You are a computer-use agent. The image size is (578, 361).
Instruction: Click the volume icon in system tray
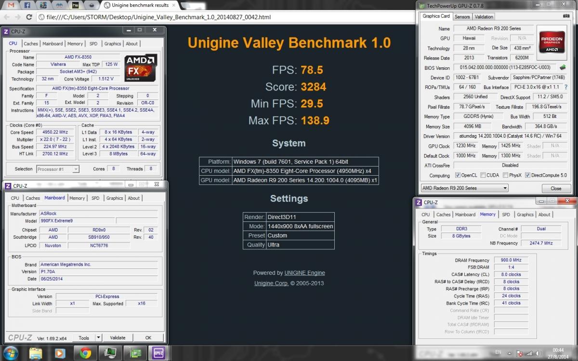tap(539, 353)
